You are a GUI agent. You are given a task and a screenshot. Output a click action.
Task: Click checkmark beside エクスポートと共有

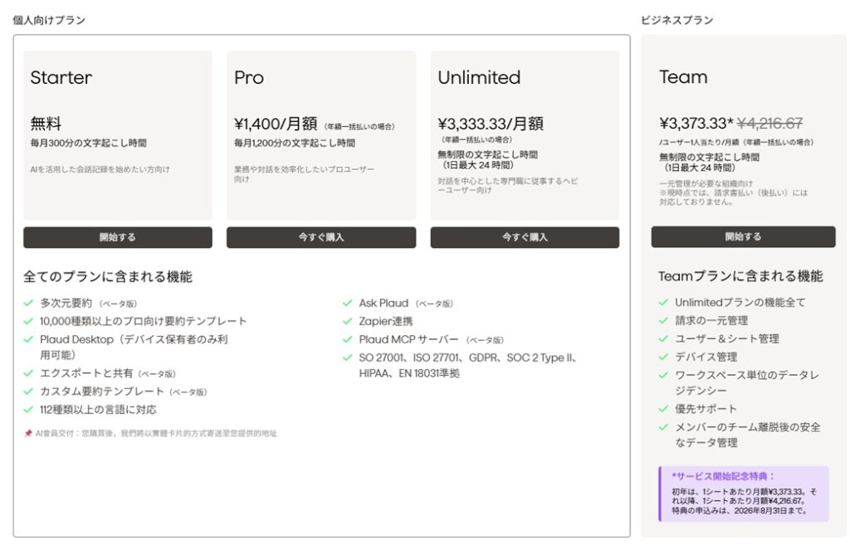click(28, 373)
